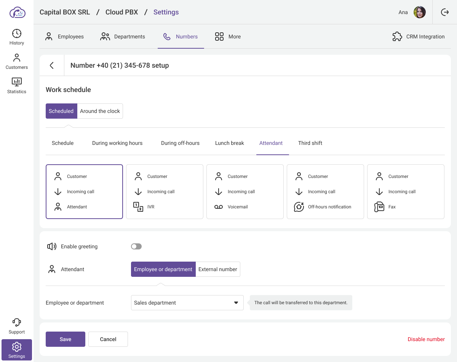This screenshot has width=457, height=362.
Task: Open the History sidebar icon
Action: [17, 33]
